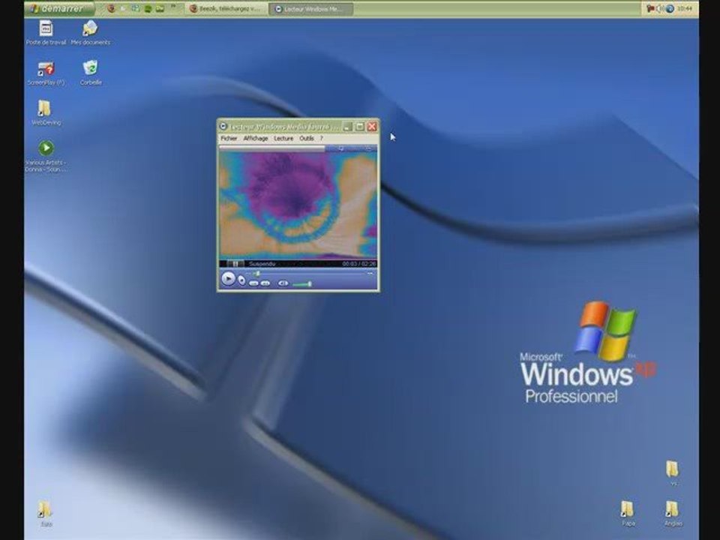The height and width of the screenshot is (540, 720).
Task: Select the ScreenPlay desktop shortcut
Action: point(46,73)
